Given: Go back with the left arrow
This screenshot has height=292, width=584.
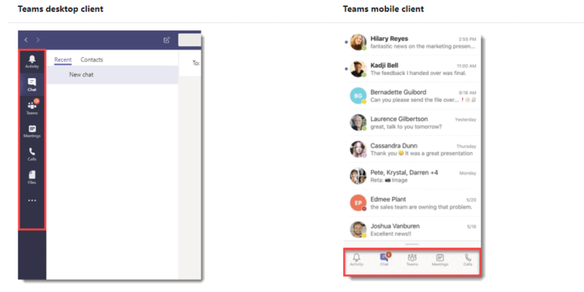Looking at the screenshot, I should [26, 40].
